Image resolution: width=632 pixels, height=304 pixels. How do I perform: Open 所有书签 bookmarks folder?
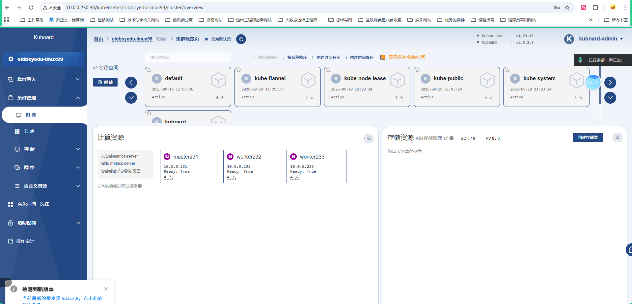pos(616,20)
